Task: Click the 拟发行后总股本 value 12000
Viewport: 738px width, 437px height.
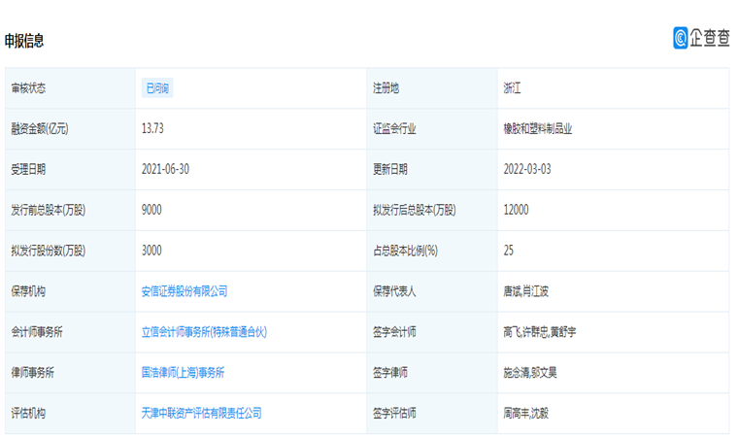Action: [x=516, y=210]
